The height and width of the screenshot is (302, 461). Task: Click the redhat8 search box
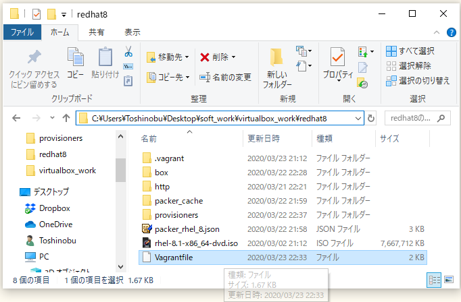(418, 118)
